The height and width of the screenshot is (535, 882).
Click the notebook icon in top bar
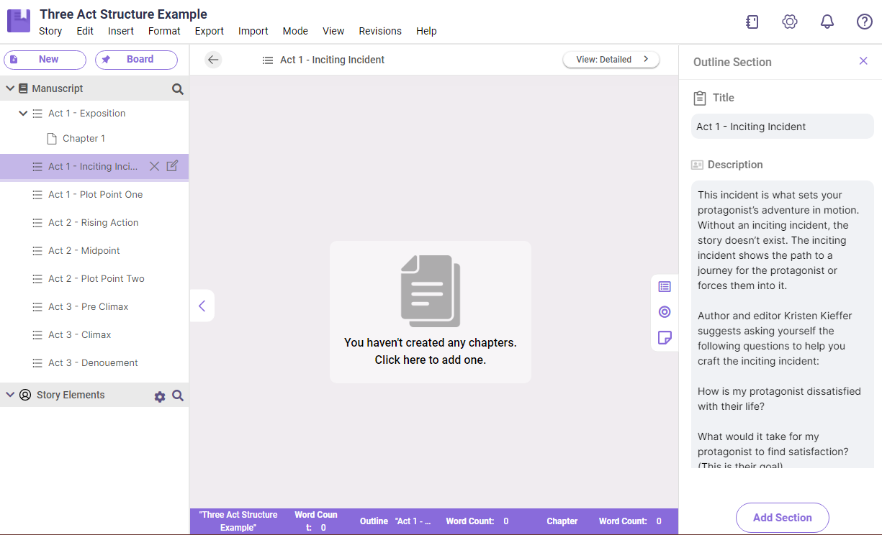click(752, 22)
